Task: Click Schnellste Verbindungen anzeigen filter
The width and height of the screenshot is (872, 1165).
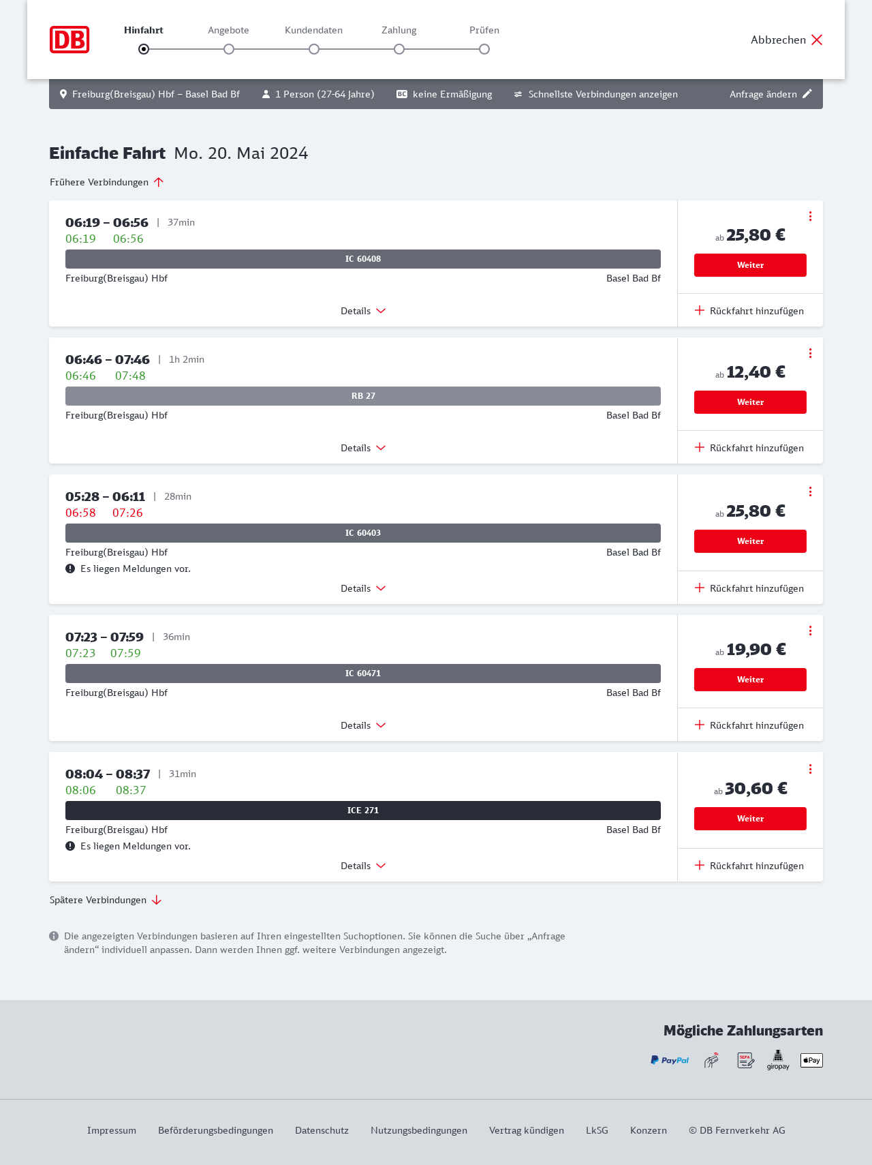Action: click(x=596, y=94)
